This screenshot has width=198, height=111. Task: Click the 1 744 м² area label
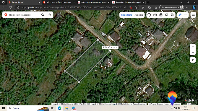pos(106,47)
